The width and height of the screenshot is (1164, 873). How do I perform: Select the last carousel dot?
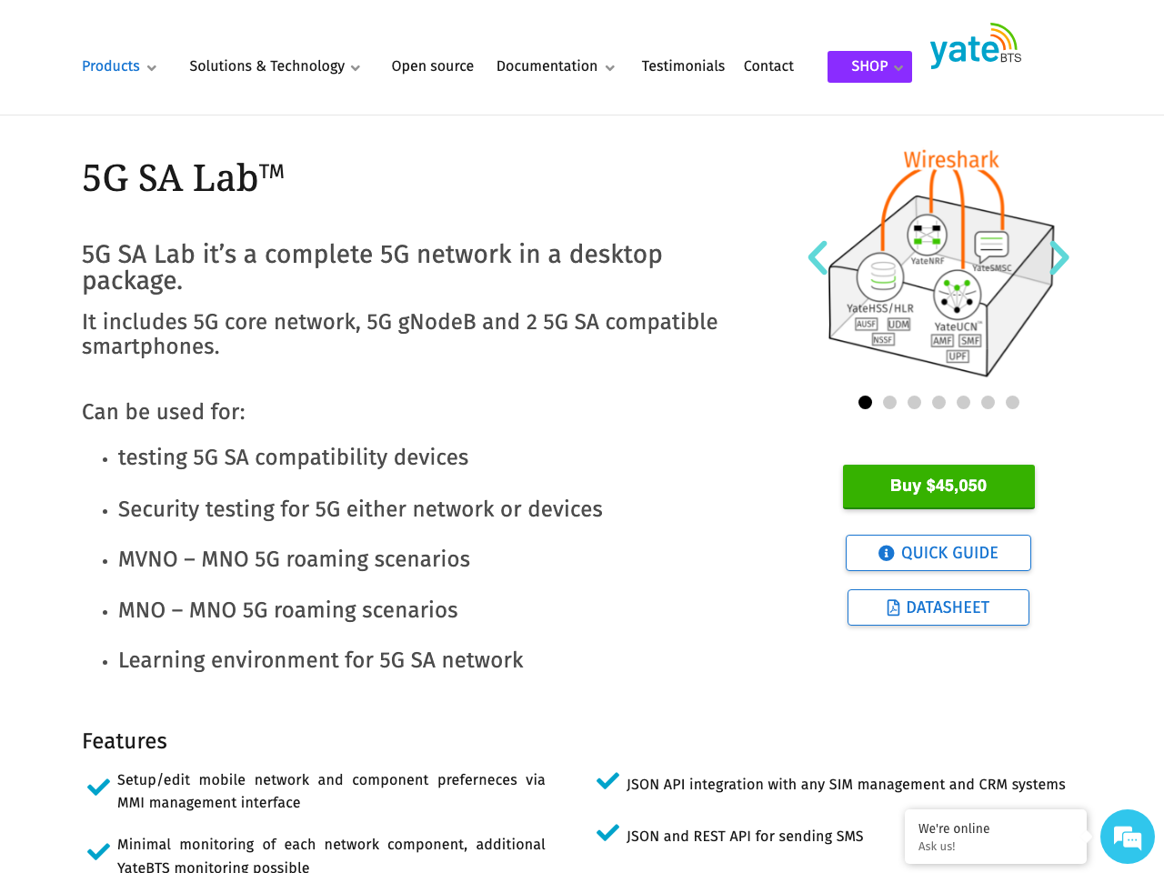click(1012, 402)
